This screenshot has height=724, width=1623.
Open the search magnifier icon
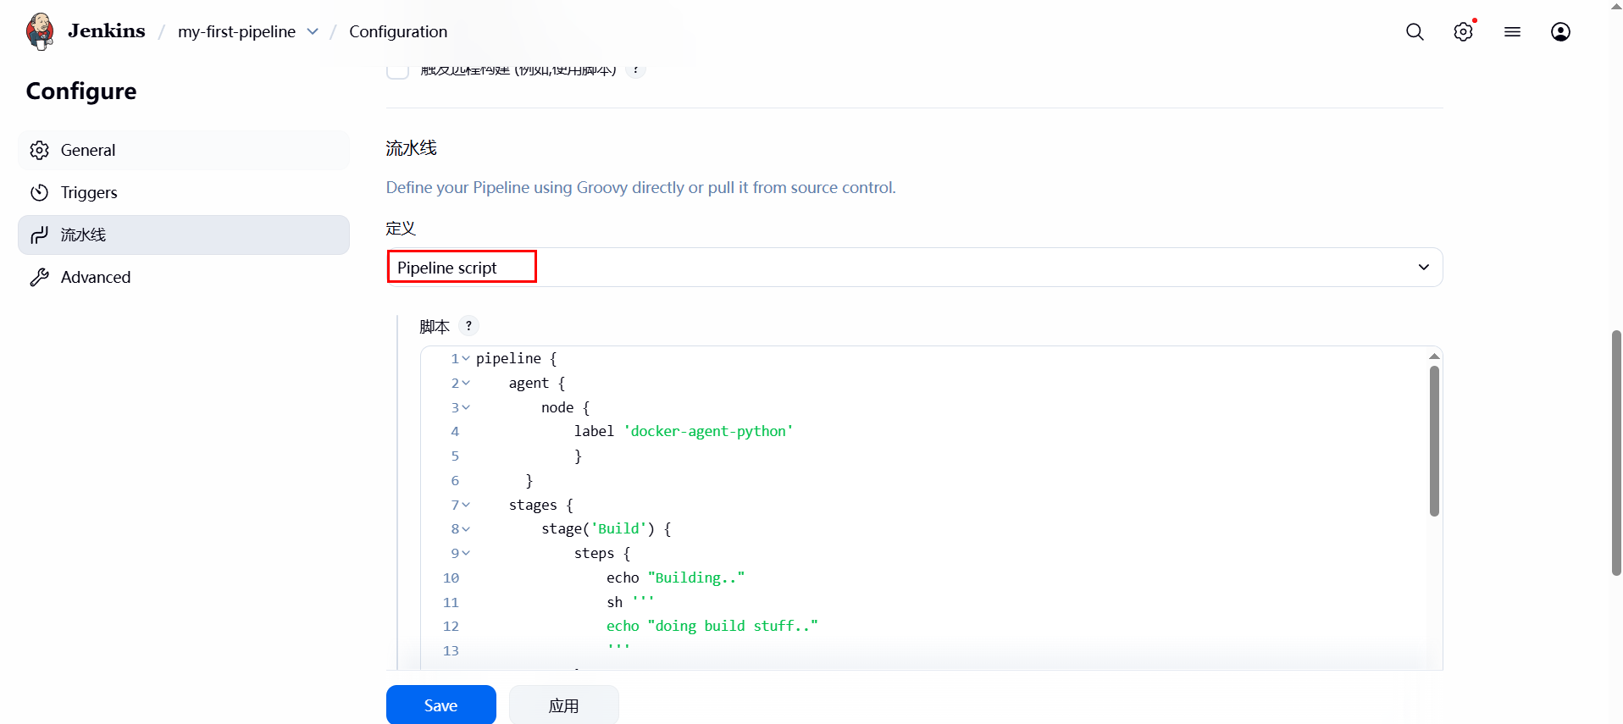(x=1415, y=32)
